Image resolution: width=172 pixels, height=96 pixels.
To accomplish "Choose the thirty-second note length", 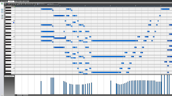I will 21,4.
